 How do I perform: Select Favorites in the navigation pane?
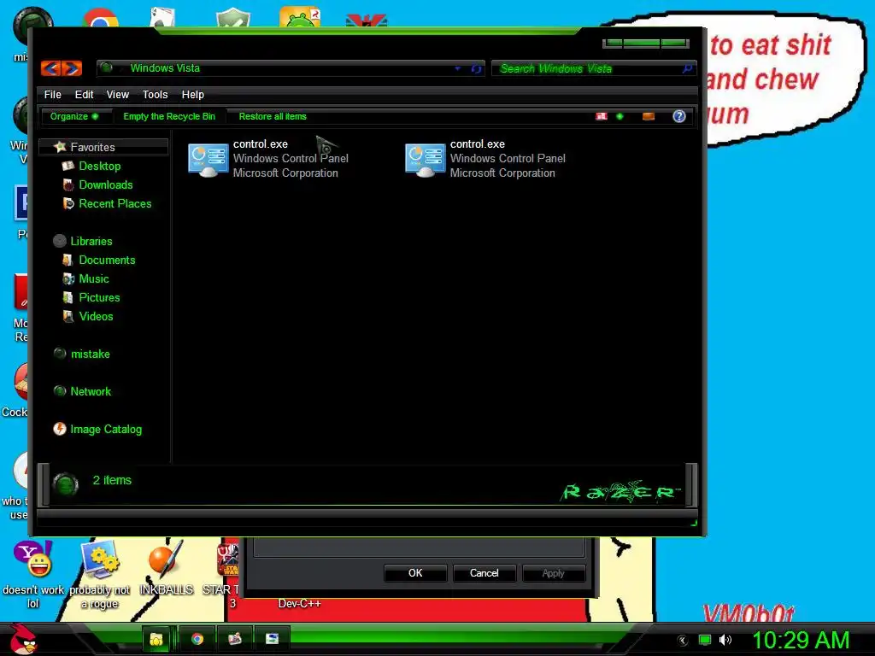point(103,147)
